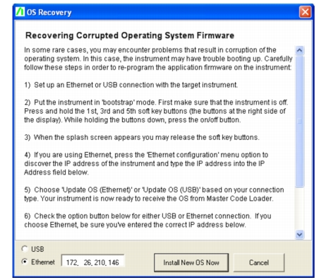Click the USB option label
Image resolution: width=319 pixels, height=280 pixels.
click(37, 249)
